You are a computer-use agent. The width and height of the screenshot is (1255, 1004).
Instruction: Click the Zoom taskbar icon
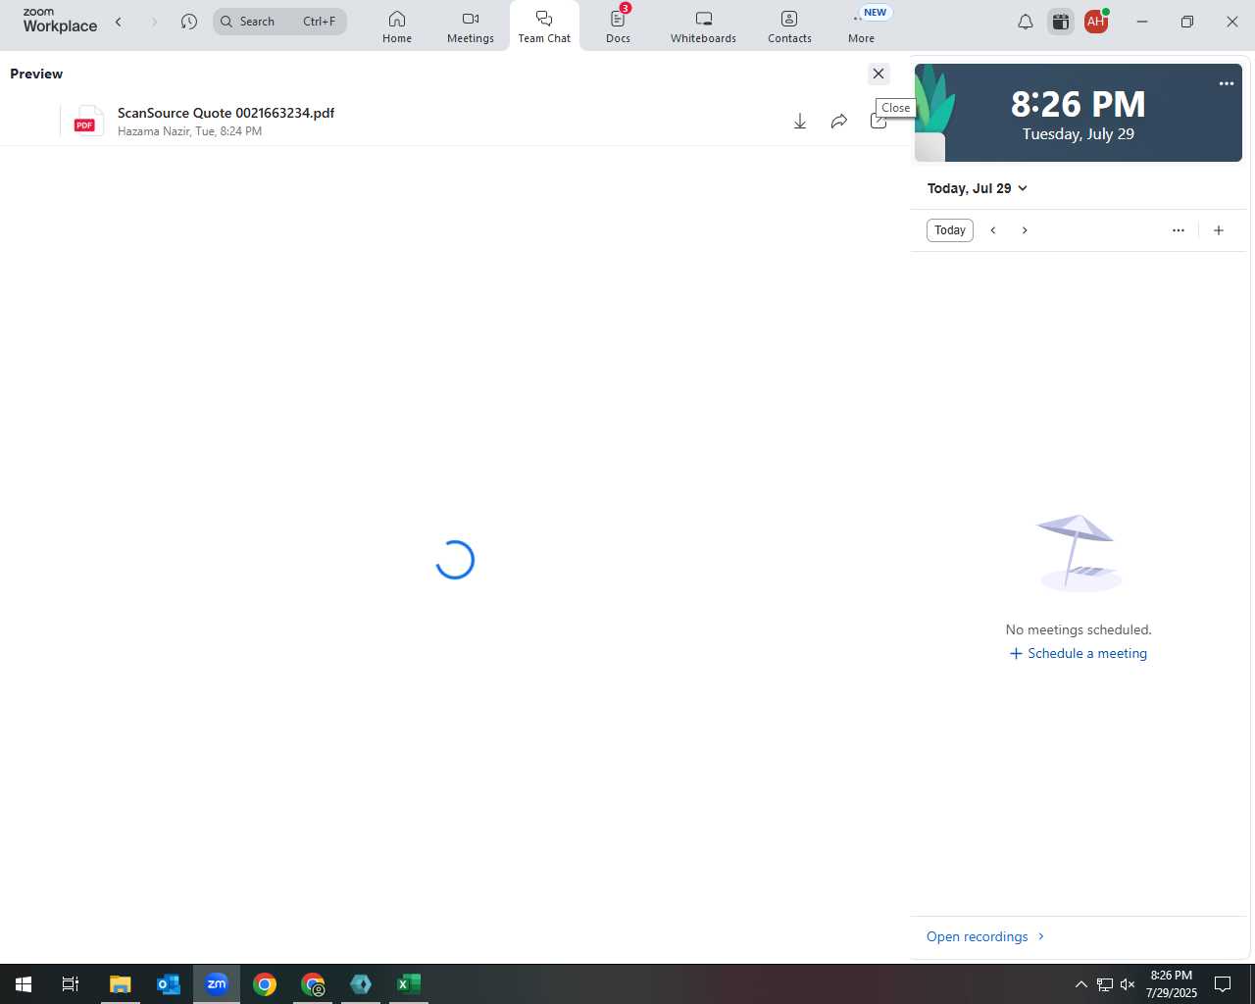(x=217, y=984)
